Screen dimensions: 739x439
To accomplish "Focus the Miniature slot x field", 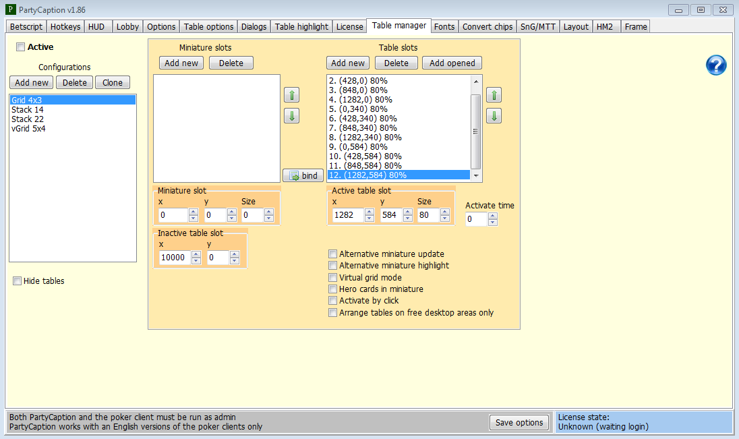I will click(x=173, y=215).
